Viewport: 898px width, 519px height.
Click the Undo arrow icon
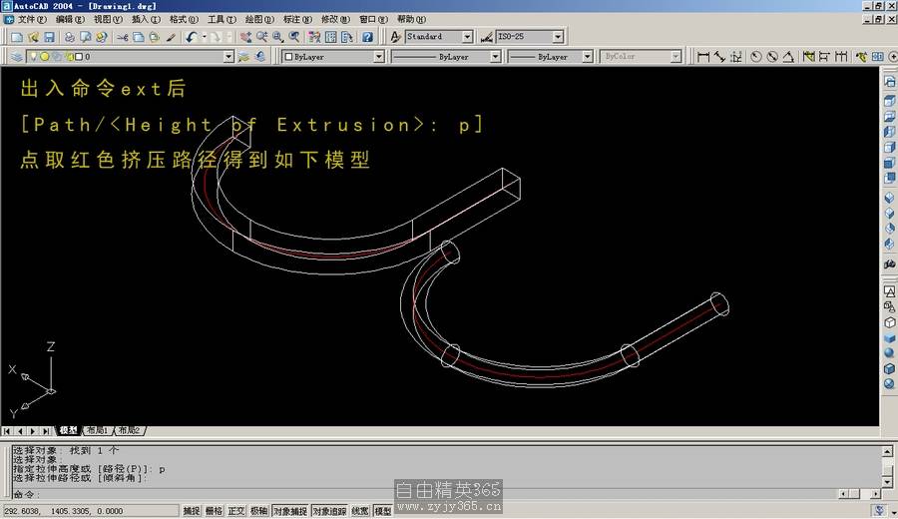click(191, 37)
